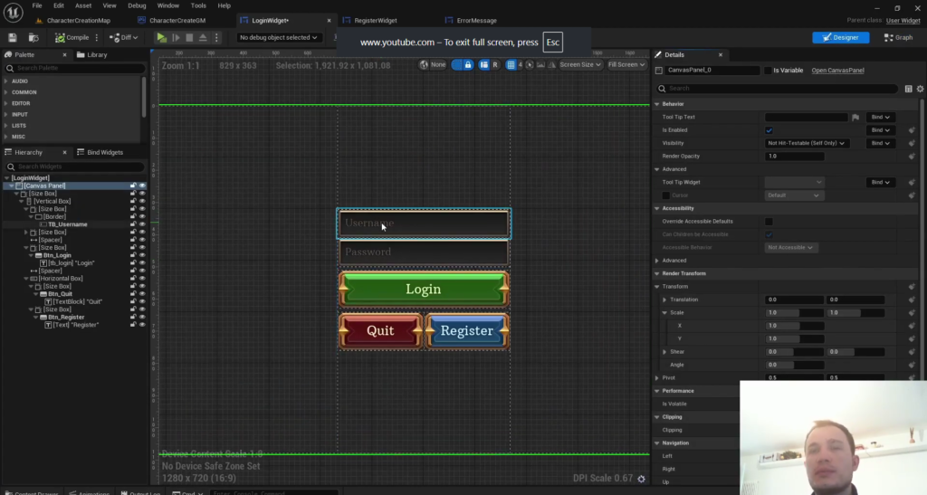Select TB_Username in the hierarchy

coord(67,224)
